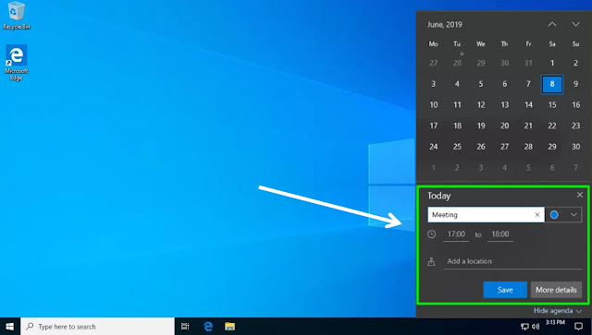The height and width of the screenshot is (335, 592).
Task: Open Task View on the taskbar
Action: pyautogui.click(x=185, y=327)
